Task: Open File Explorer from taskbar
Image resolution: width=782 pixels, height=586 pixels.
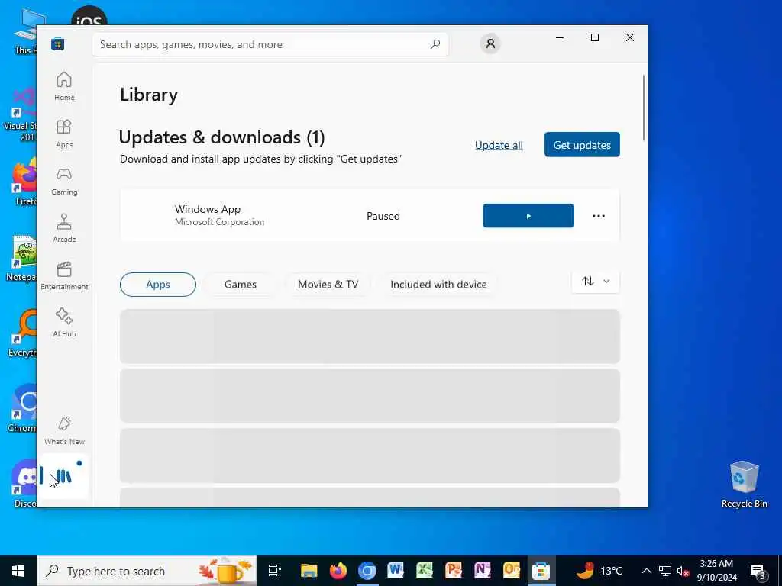Action: pyautogui.click(x=309, y=571)
